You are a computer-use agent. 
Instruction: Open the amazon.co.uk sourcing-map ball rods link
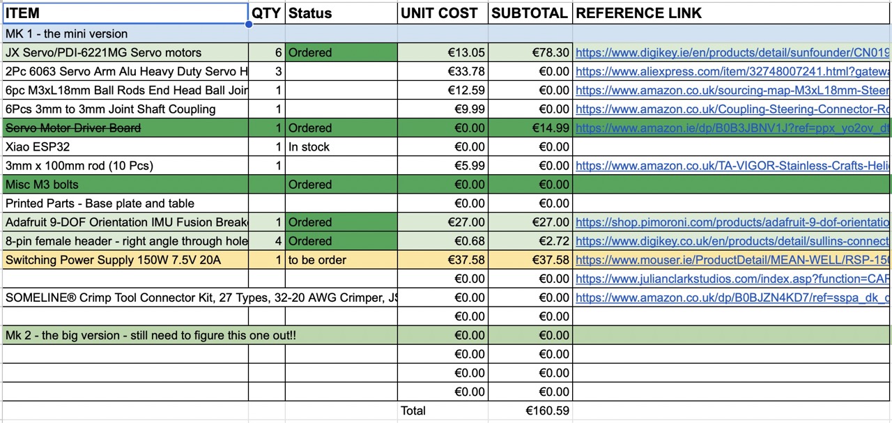coord(732,90)
